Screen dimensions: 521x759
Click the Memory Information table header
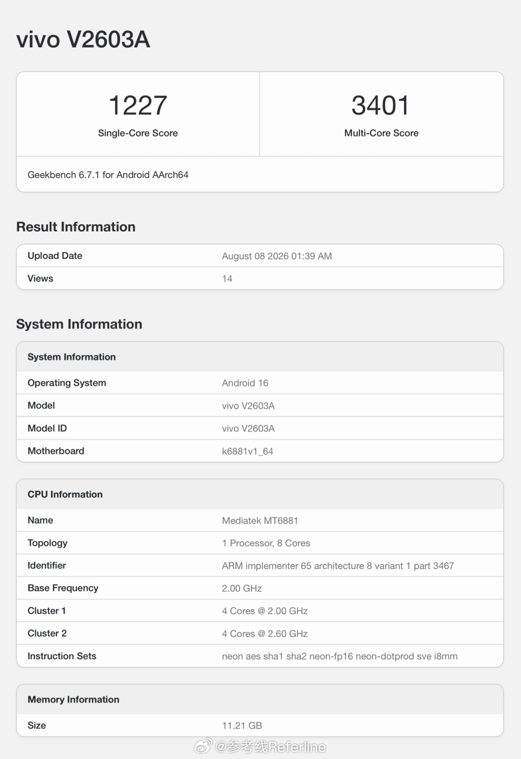(73, 699)
